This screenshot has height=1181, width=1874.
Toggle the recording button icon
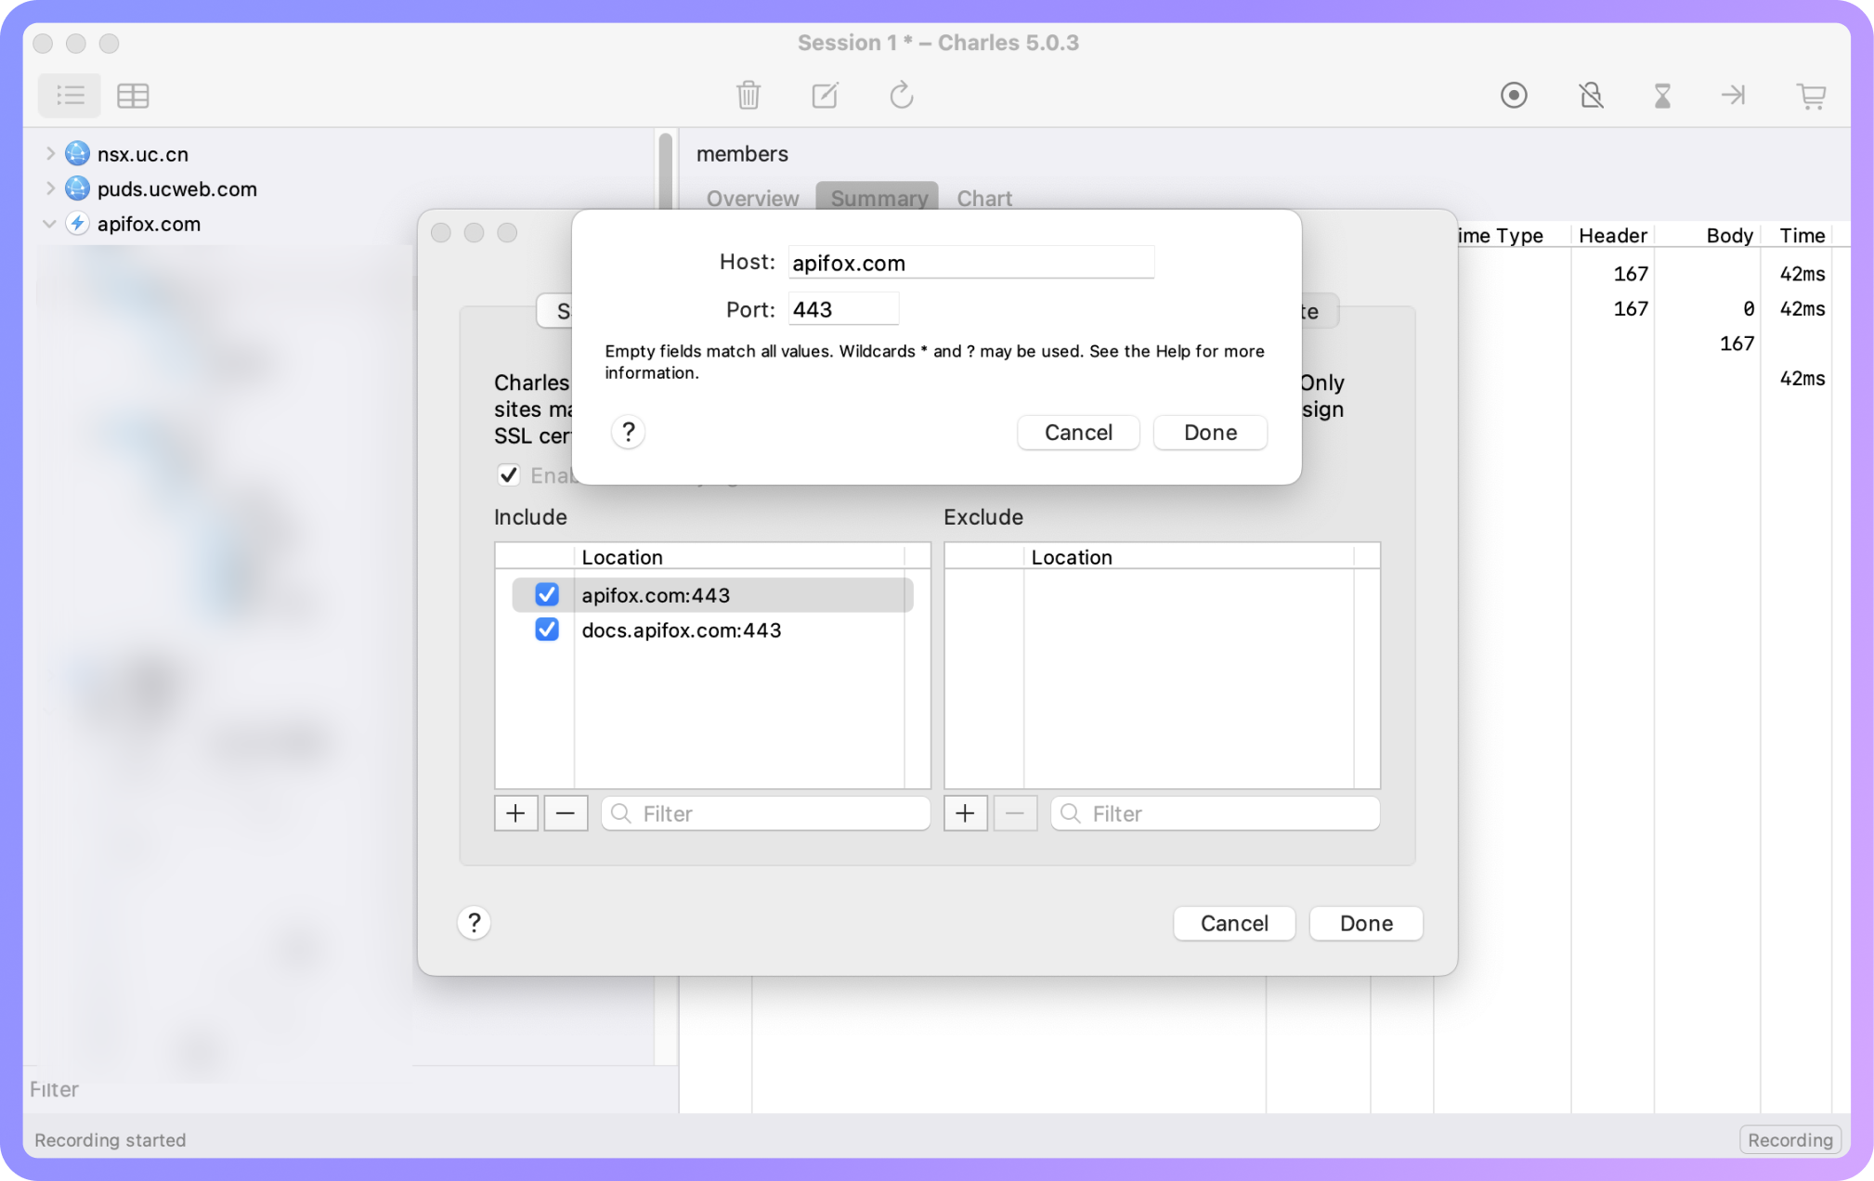pos(1514,95)
